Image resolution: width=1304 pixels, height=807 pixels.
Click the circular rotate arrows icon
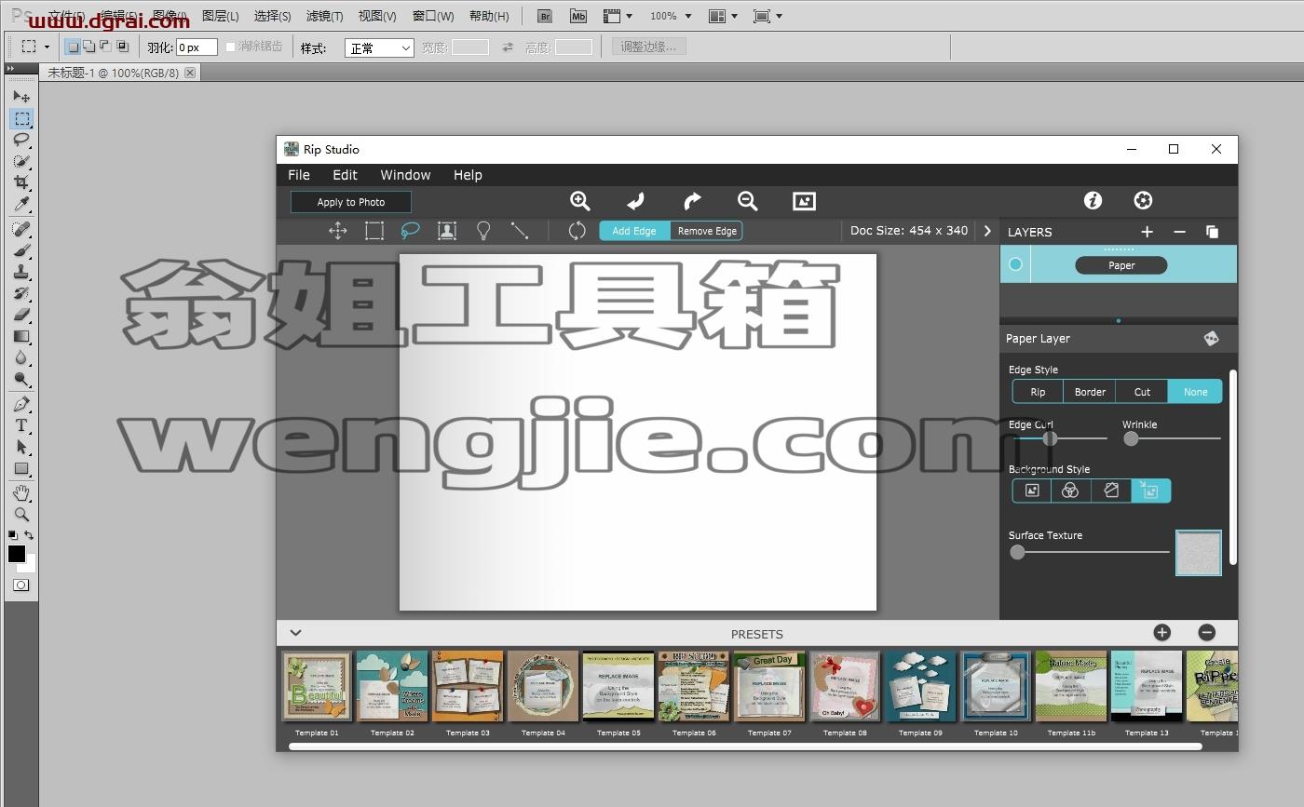(577, 231)
